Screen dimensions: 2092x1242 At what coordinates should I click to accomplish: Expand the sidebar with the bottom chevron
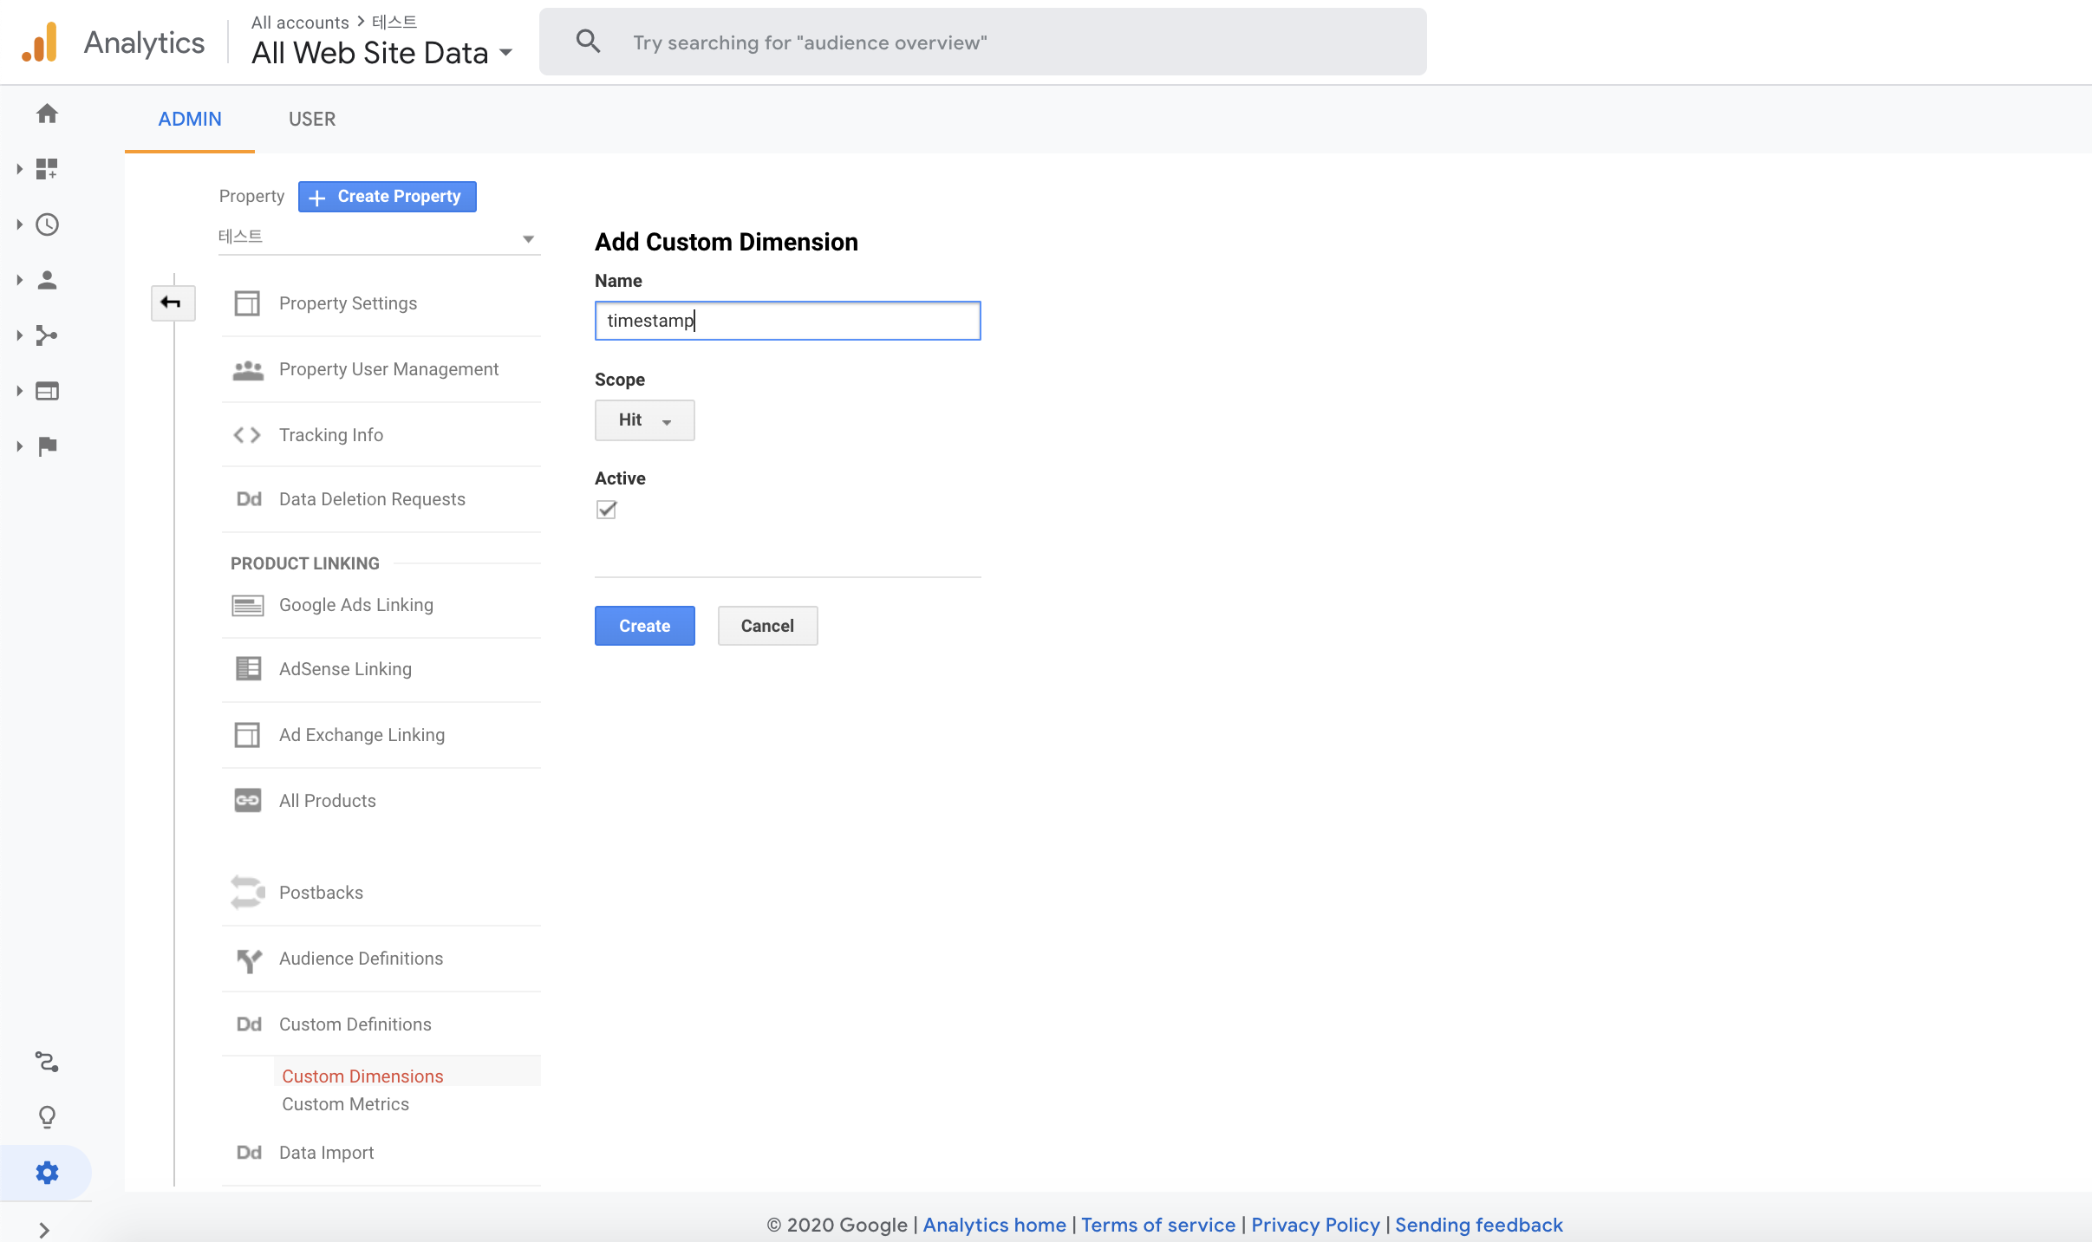coord(44,1230)
